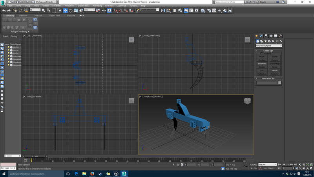Collapse the Object Type rollout
314x177 pixels.
pyautogui.click(x=268, y=50)
